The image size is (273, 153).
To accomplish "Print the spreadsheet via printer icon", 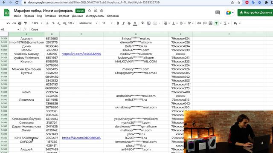I will point(20,23).
